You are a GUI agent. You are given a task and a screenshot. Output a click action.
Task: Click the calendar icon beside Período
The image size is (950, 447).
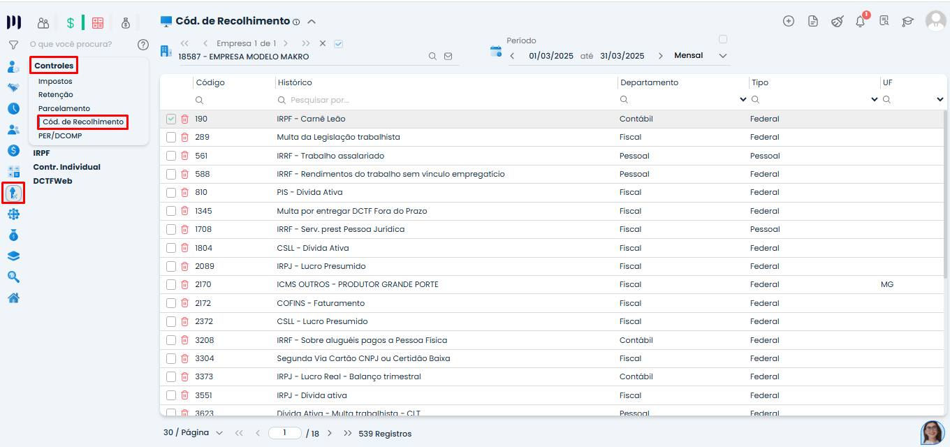point(496,51)
